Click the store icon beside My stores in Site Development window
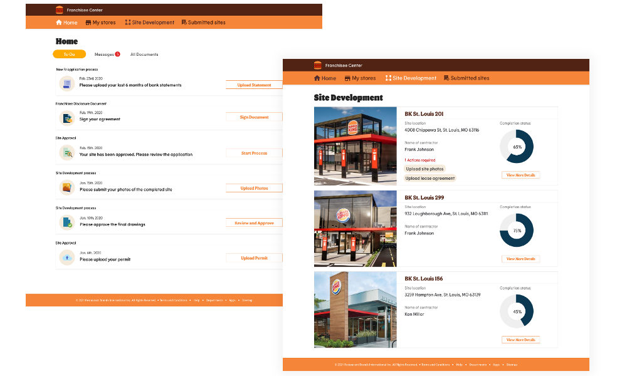This screenshot has height=376, width=627. pos(347,78)
